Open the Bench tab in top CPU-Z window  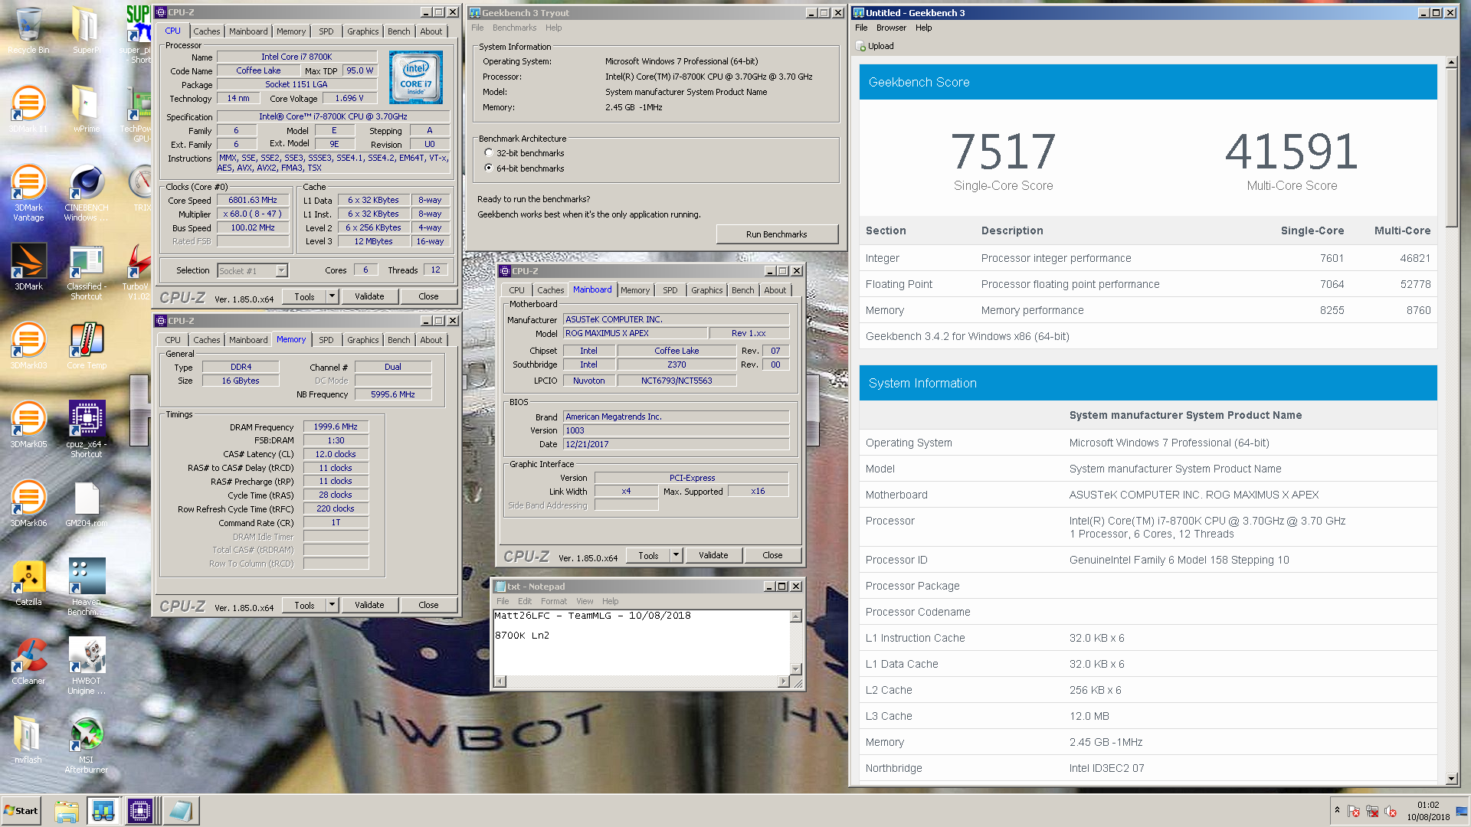[x=398, y=31]
